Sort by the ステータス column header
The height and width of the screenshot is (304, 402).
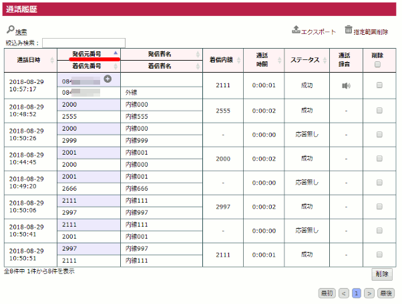[306, 60]
